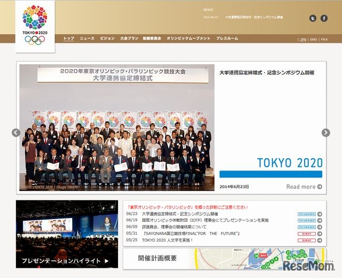Switch language to JPN

[303, 40]
